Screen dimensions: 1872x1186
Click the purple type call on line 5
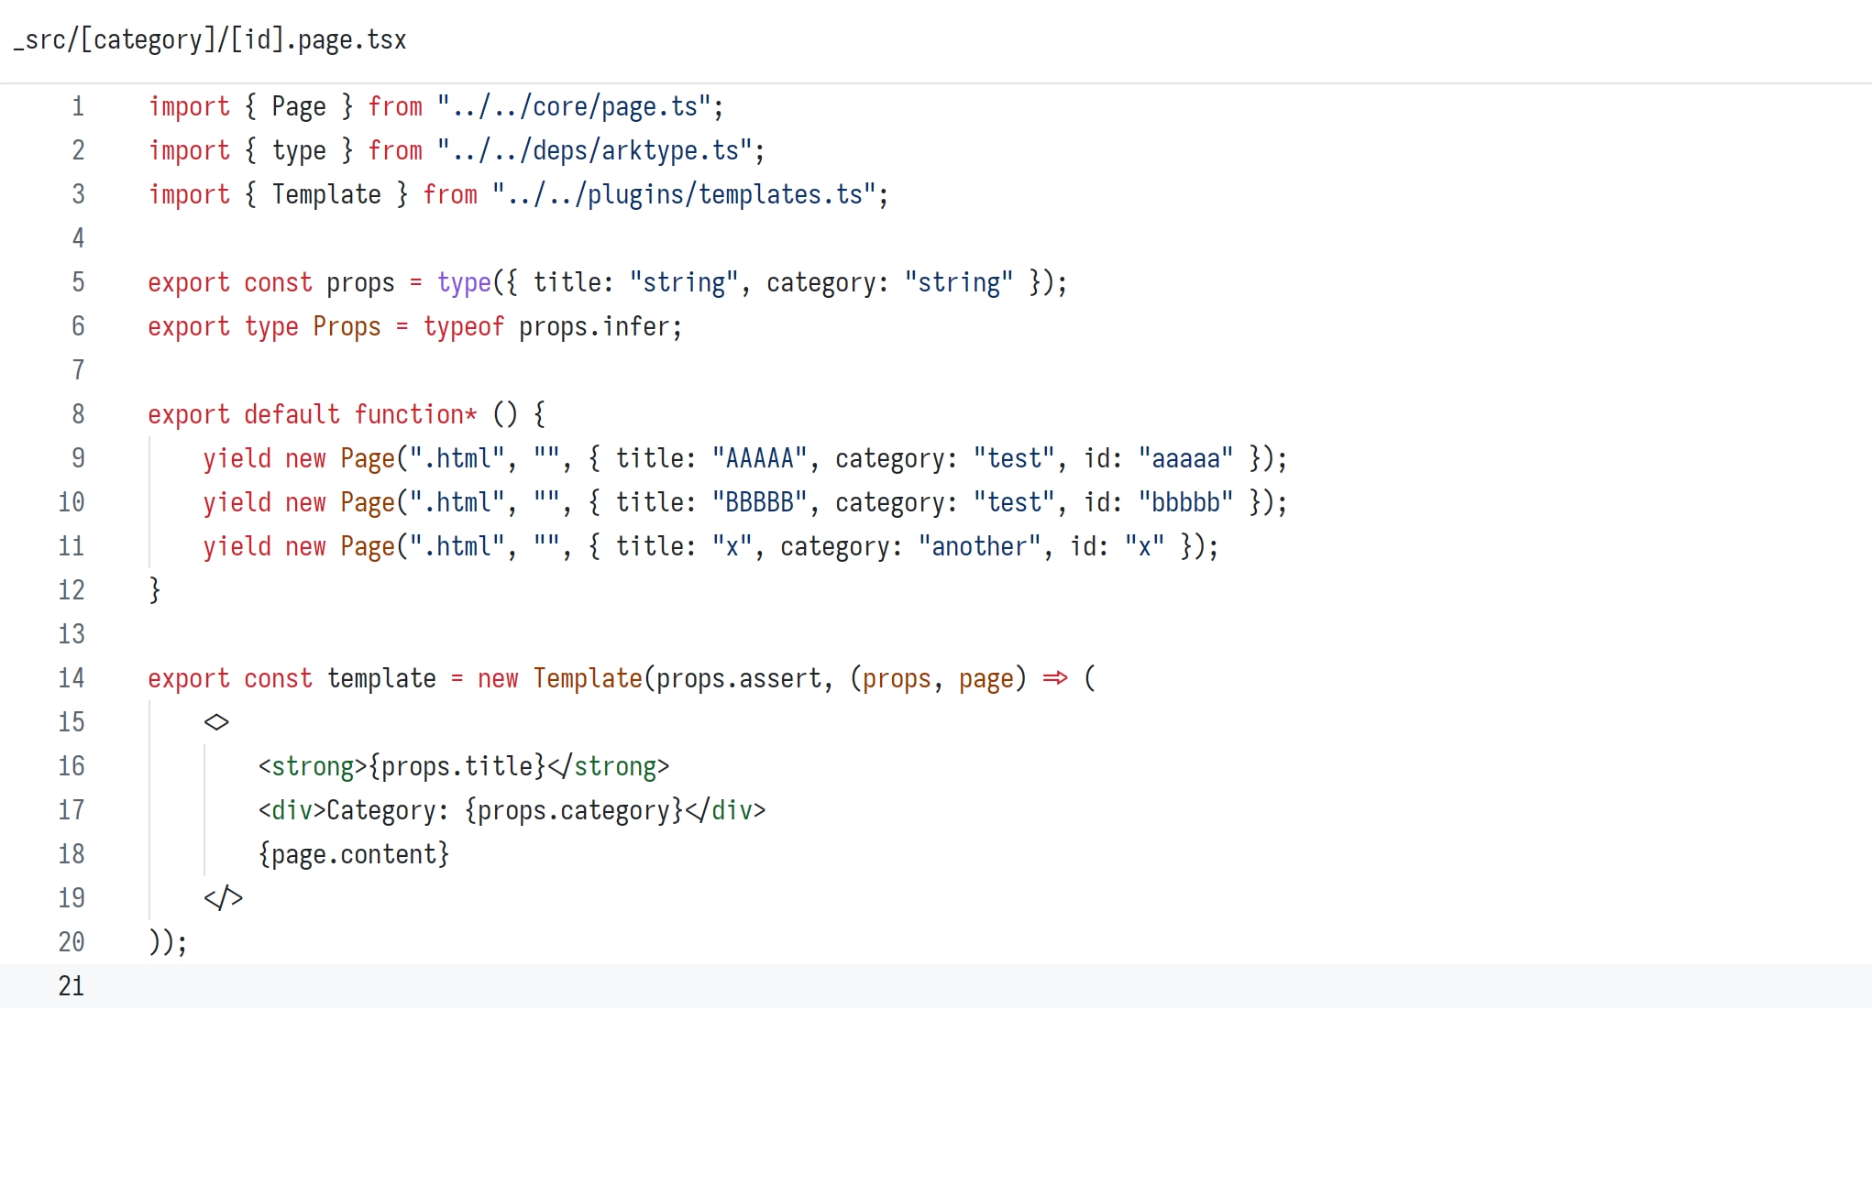pos(464,283)
